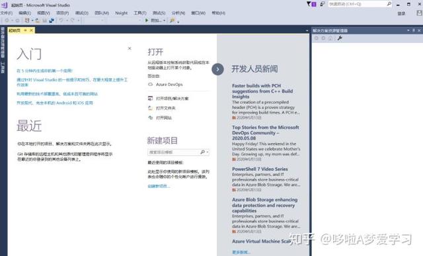Close the 入门 getting started section
The width and height of the screenshot is (423, 256).
[130, 48]
